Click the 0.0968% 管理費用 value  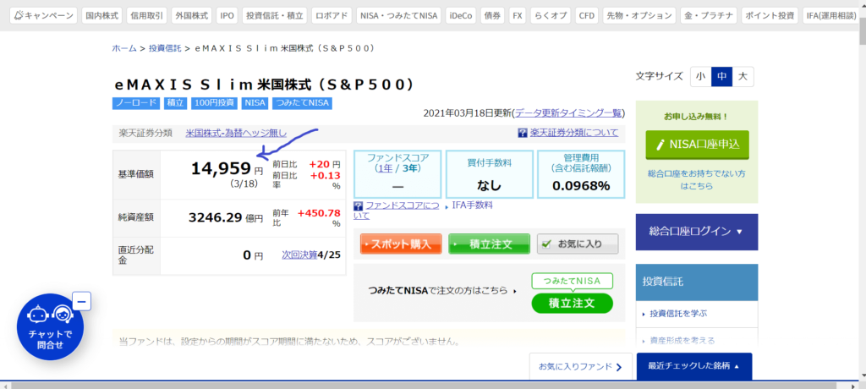581,186
